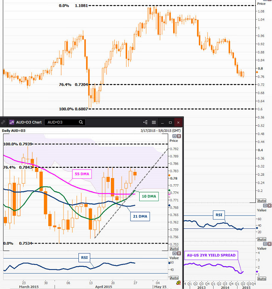Click the yellow icon at bottom of daily chart axis
The image size is (272, 289).
pyautogui.click(x=178, y=283)
